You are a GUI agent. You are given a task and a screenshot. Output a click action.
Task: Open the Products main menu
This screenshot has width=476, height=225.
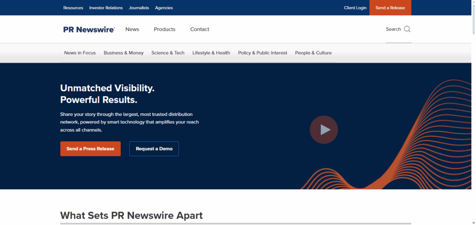(165, 29)
